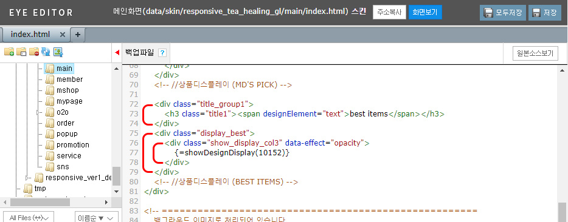Click the file tree horizontal scrollbar left arrow
This screenshot has height=222, width=568.
(5, 202)
